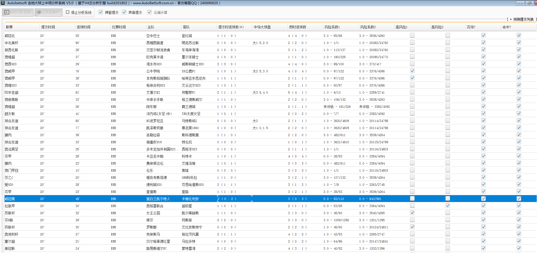Disable the 声音提示 checkbox
The height and width of the screenshot is (253, 537).
click(124, 12)
